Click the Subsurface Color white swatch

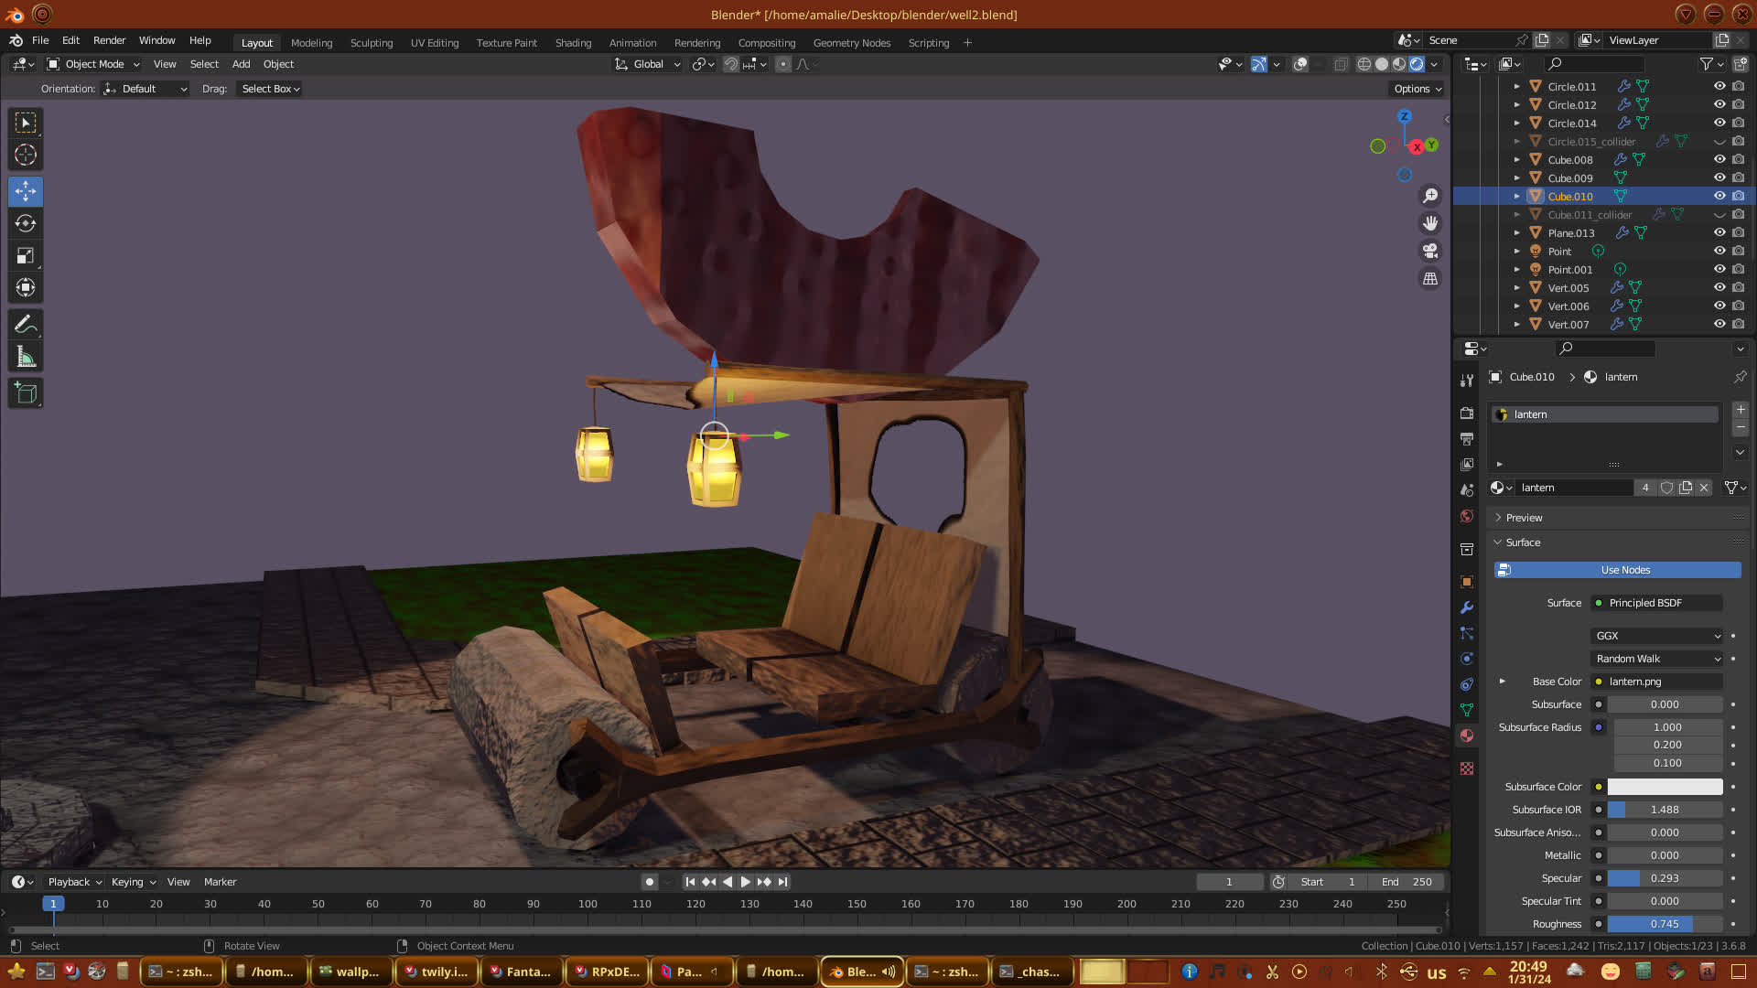click(x=1664, y=787)
